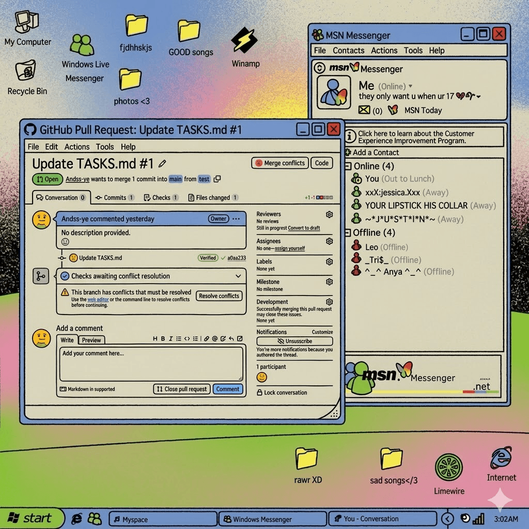Open Actions menu in GitHub window
Image resolution: width=529 pixels, height=529 pixels.
coord(77,147)
